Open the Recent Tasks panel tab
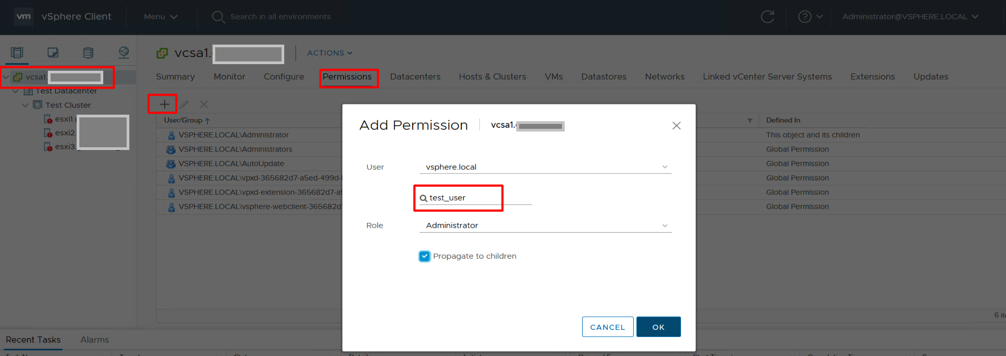The width and height of the screenshot is (1006, 356). [x=33, y=340]
